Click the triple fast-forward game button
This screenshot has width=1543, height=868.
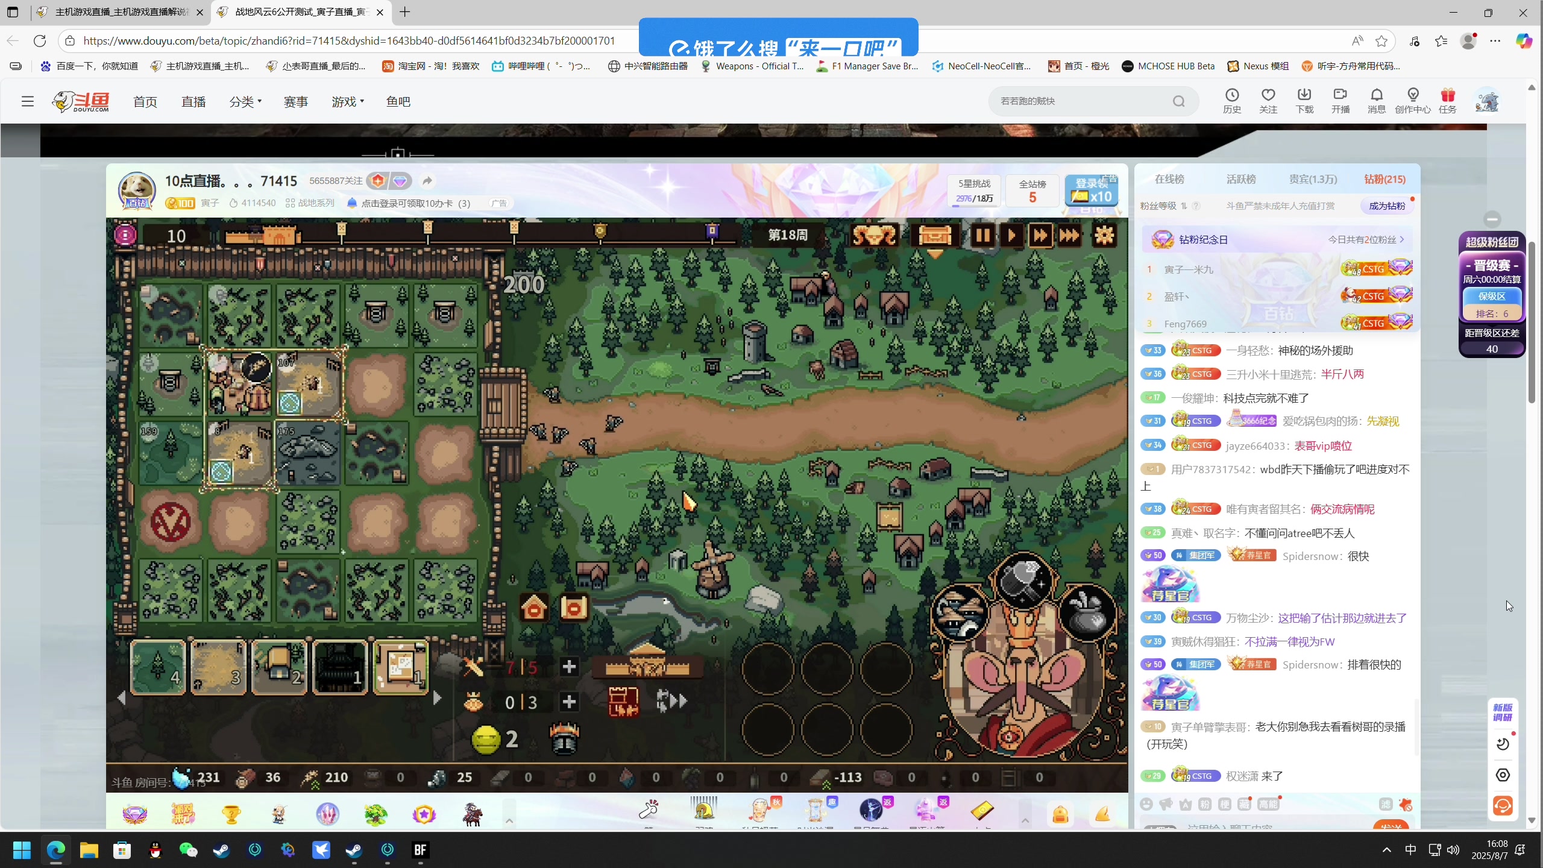1070,236
